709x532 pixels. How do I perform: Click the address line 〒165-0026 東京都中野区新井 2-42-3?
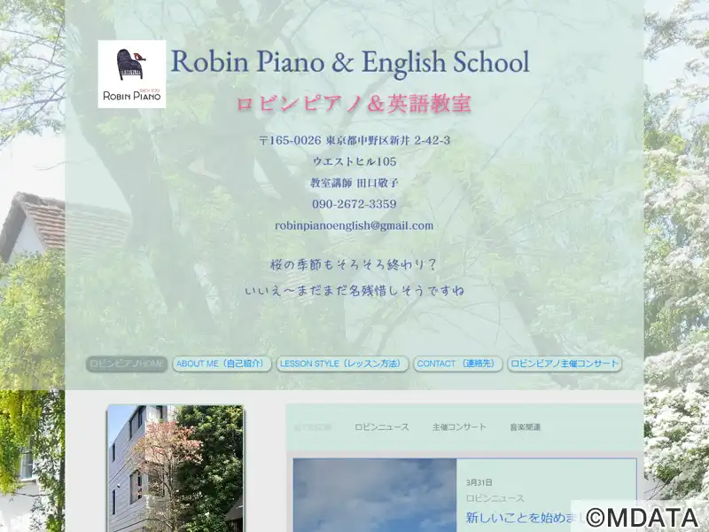(x=354, y=140)
